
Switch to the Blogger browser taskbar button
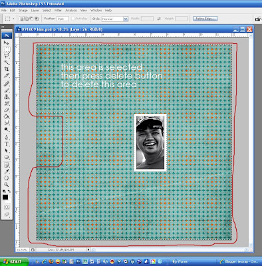pyautogui.click(x=239, y=262)
